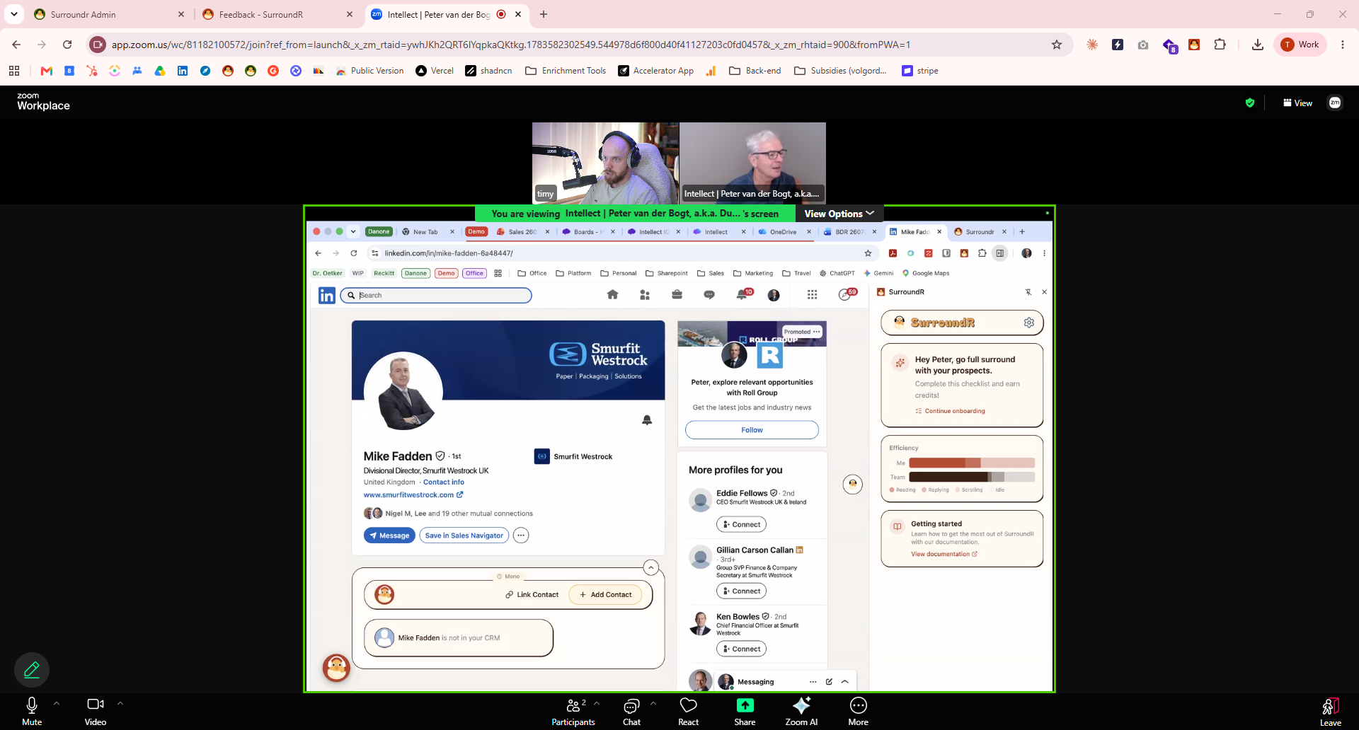The height and width of the screenshot is (730, 1359).
Task: Click Contact info link on the profile
Action: [x=444, y=482]
